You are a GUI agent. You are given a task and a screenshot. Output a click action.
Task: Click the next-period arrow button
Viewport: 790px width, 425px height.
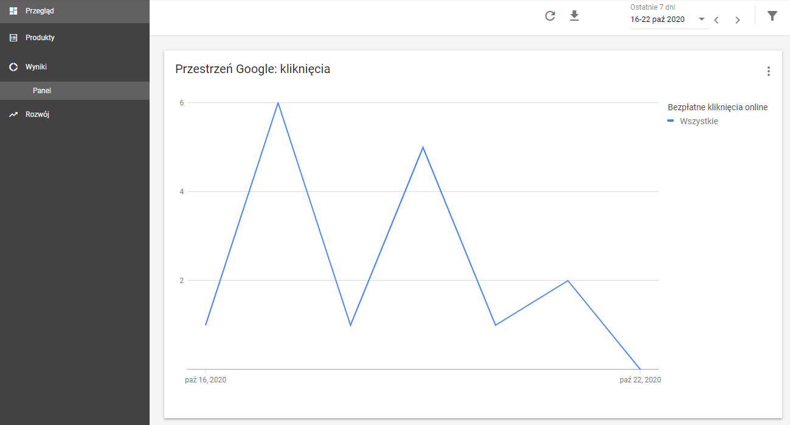coord(737,19)
